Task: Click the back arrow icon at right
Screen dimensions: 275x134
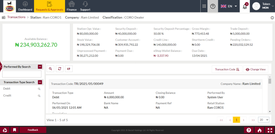Action: 272,18
